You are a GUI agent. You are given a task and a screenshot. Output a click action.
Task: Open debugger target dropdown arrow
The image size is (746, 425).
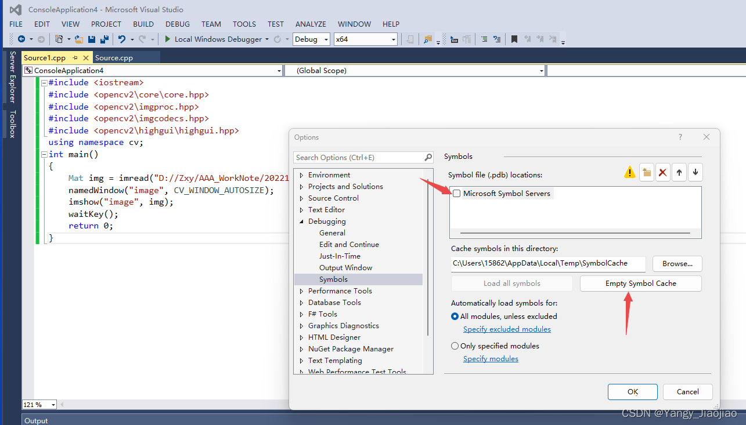click(267, 39)
